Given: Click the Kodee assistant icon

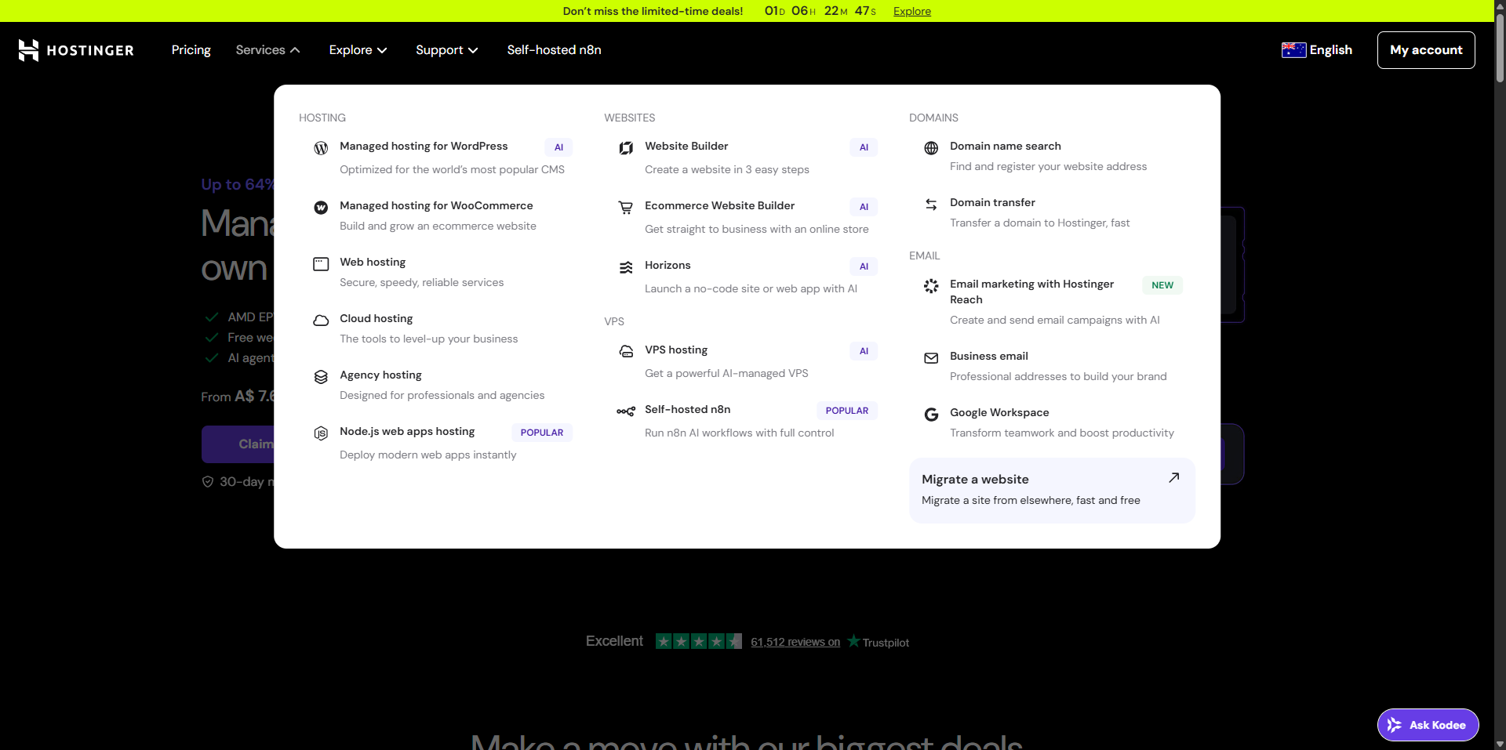Looking at the screenshot, I should [1394, 725].
